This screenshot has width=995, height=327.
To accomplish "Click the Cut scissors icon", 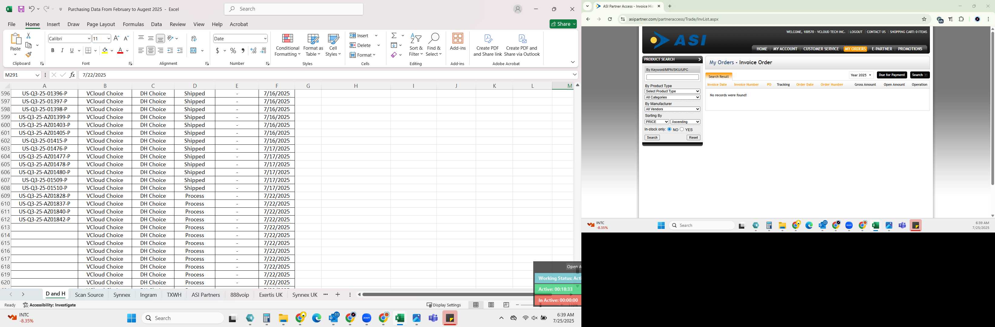I will point(28,35).
